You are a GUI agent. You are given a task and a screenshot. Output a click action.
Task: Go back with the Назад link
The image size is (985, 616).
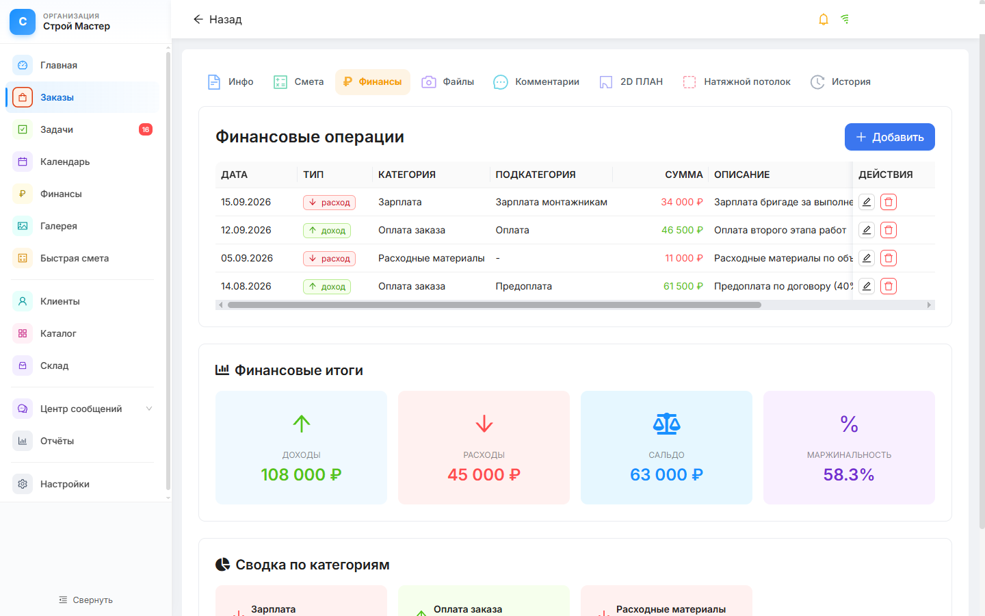pyautogui.click(x=218, y=19)
